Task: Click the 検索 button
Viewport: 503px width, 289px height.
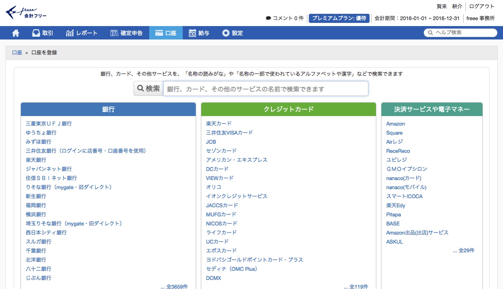Action: 148,88
